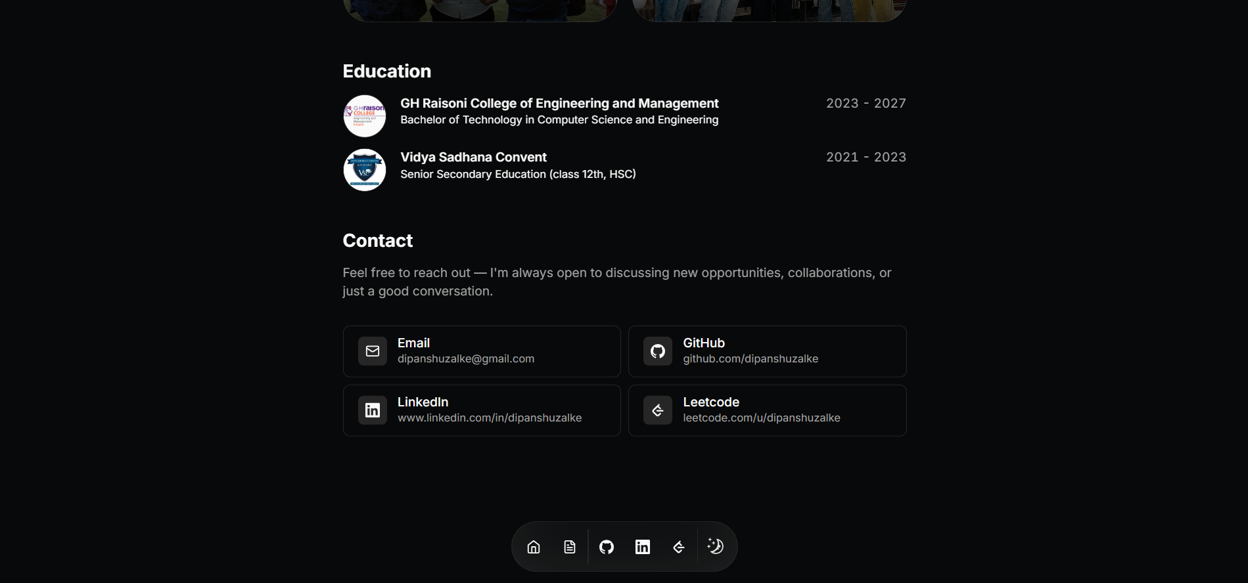Click the 2021 - 2023 date range

click(x=866, y=157)
